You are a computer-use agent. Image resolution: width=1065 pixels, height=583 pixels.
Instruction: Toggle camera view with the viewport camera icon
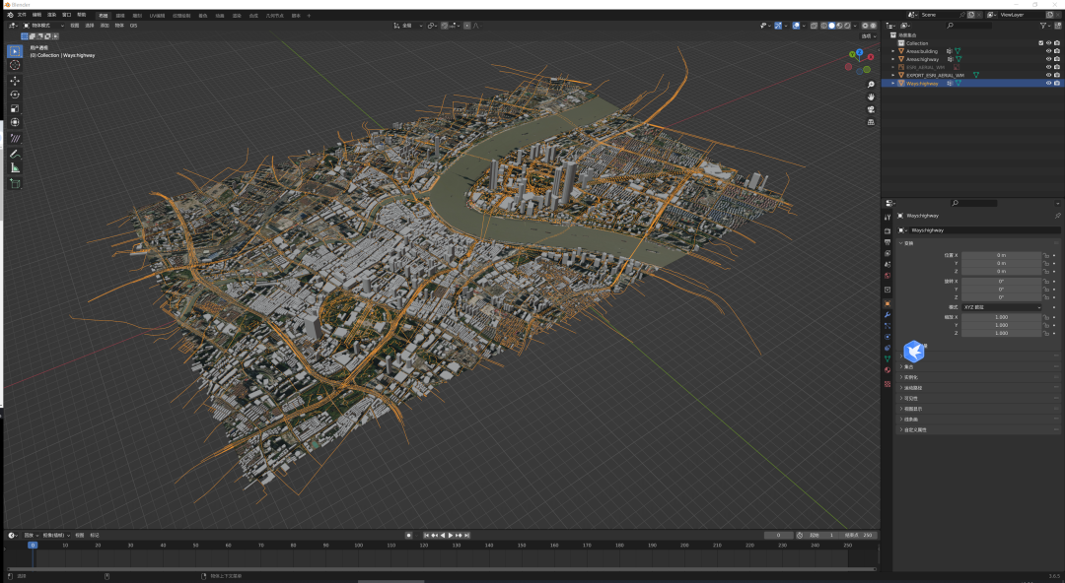[871, 109]
